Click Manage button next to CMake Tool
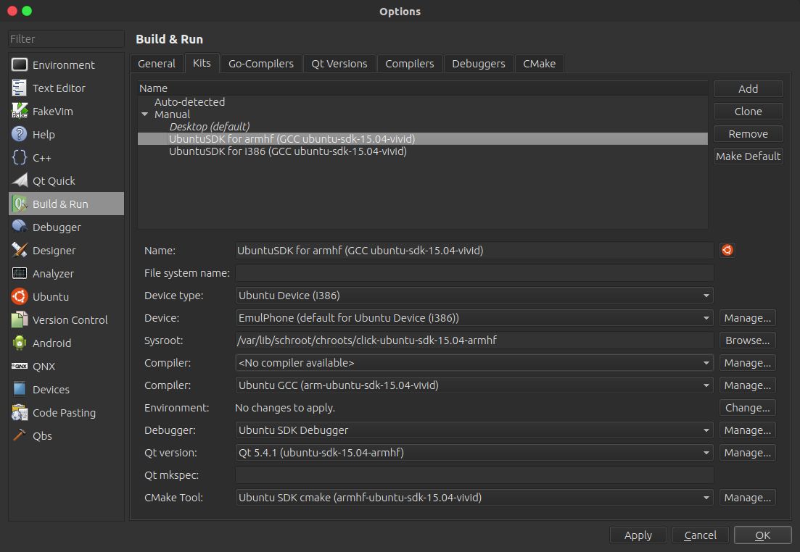 [x=748, y=498]
